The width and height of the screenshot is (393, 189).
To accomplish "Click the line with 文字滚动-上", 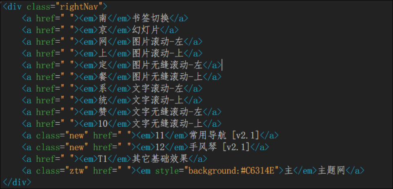I will point(112,100).
